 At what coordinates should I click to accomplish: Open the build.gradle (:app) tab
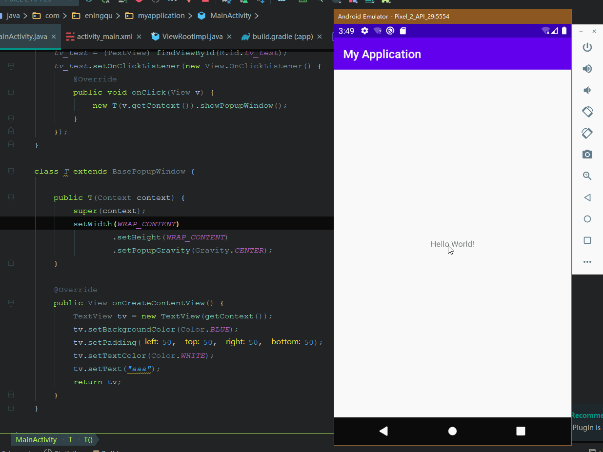(281, 36)
